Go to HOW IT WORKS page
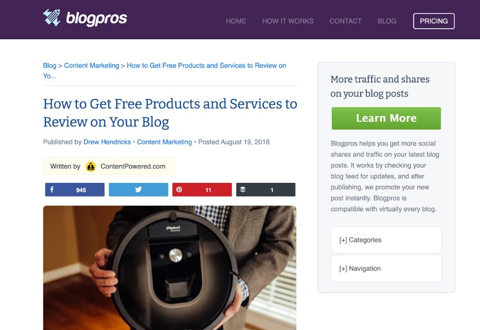Viewport: 480px width, 330px height. click(x=288, y=21)
